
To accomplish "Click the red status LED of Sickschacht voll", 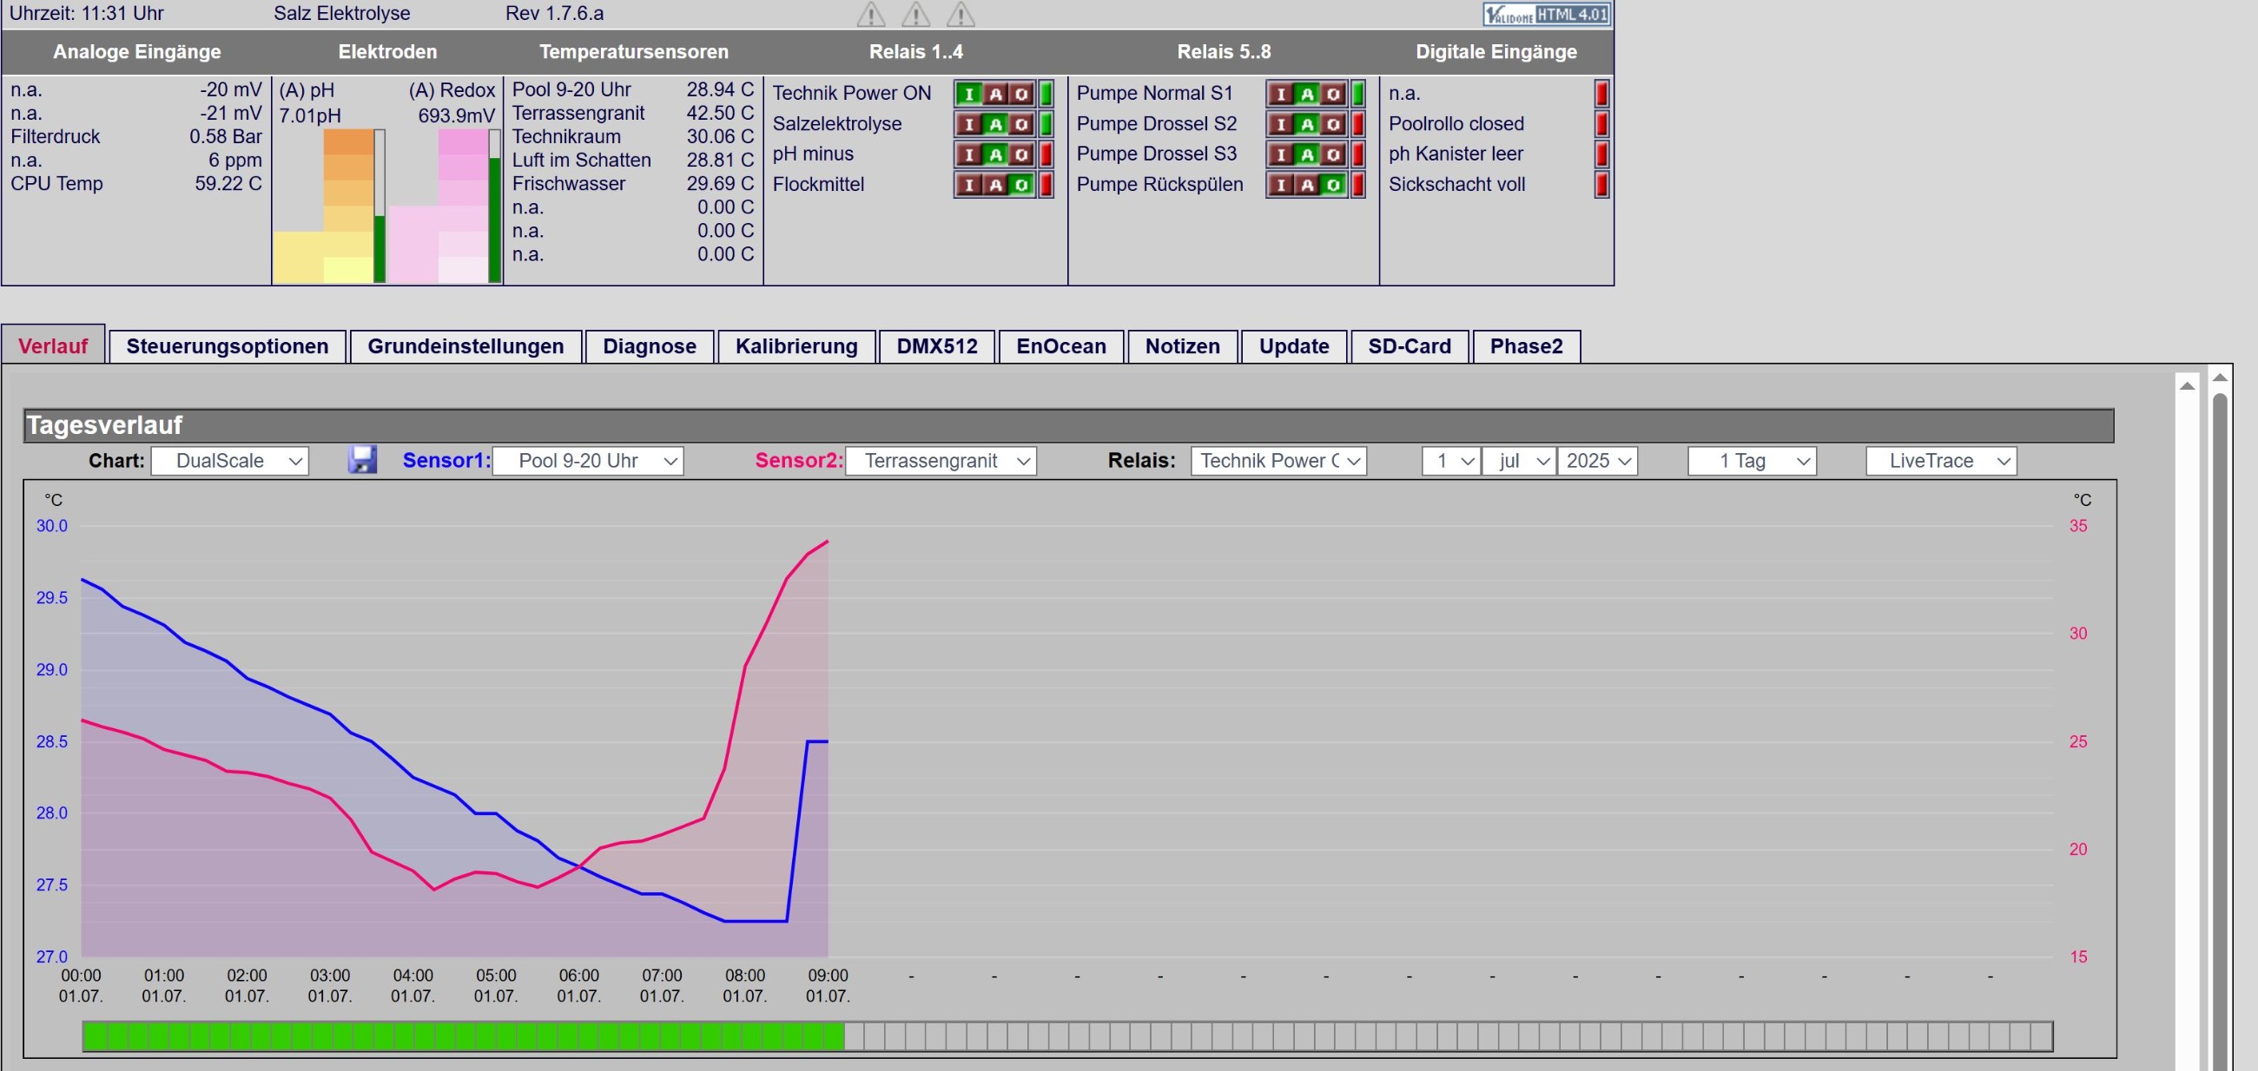I will 1601,185.
